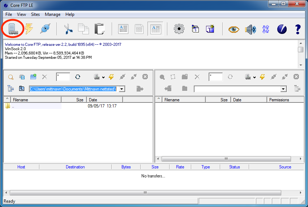This screenshot has height=207, width=308.
Task: Go up one local folder icon
Action: click(22, 89)
